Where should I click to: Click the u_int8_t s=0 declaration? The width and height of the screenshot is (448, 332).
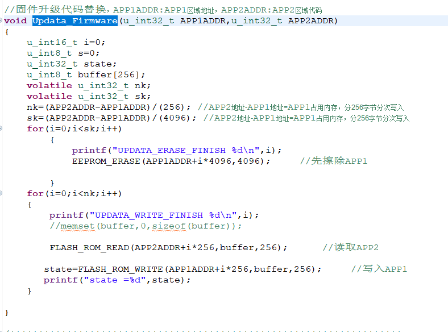pos(63,53)
